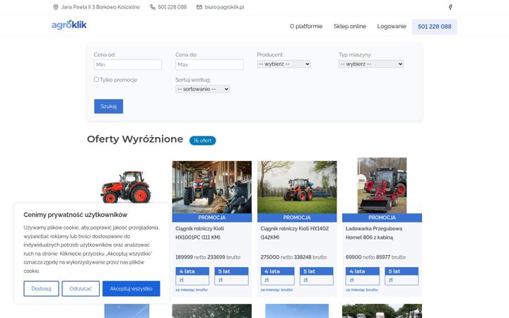Open the Typ maszyny dropdown
Screen dimensions: 509x318
point(371,64)
